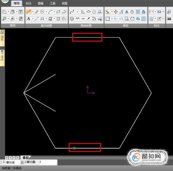Choose the Array tool
The height and width of the screenshot is (171, 173).
(x=138, y=12)
